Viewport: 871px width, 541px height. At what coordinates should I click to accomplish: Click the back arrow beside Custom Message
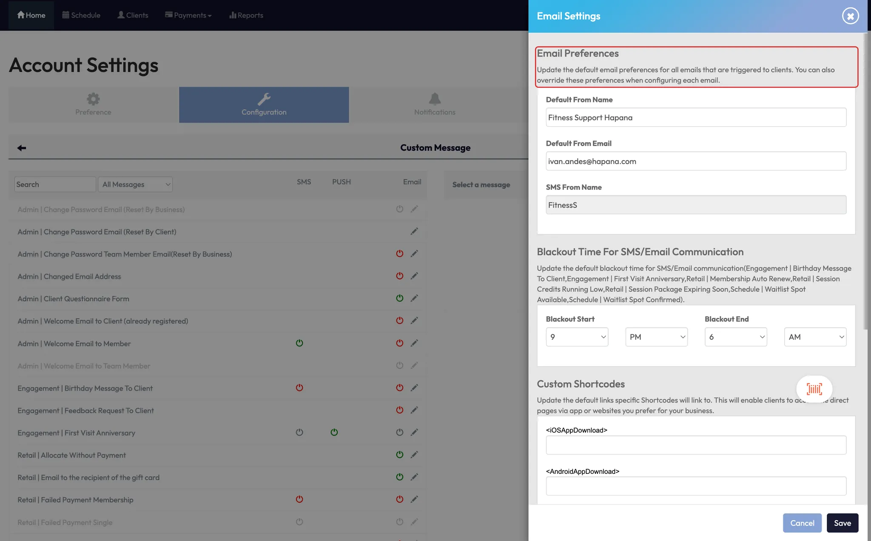[22, 148]
